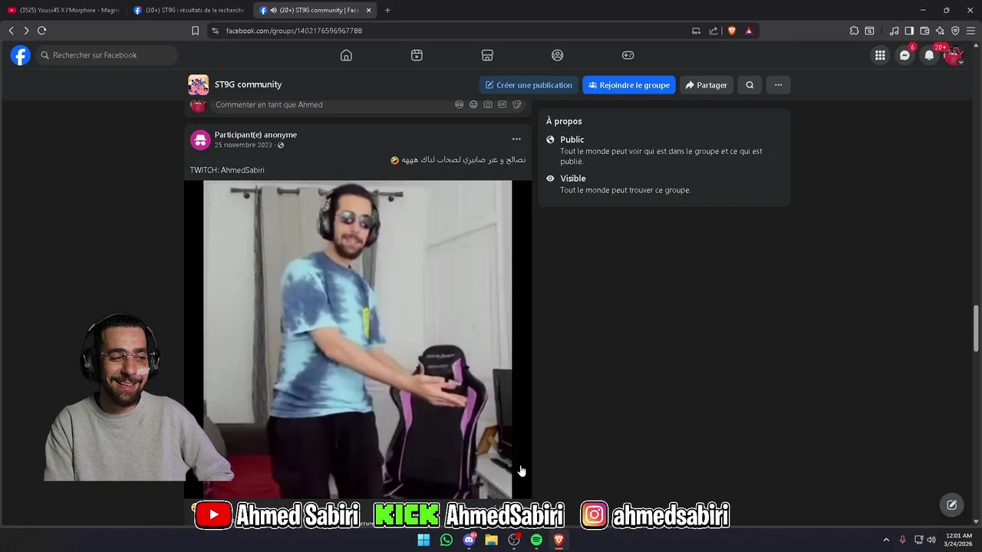Click the public audience globe on post
This screenshot has height=552, width=982.
tap(281, 146)
